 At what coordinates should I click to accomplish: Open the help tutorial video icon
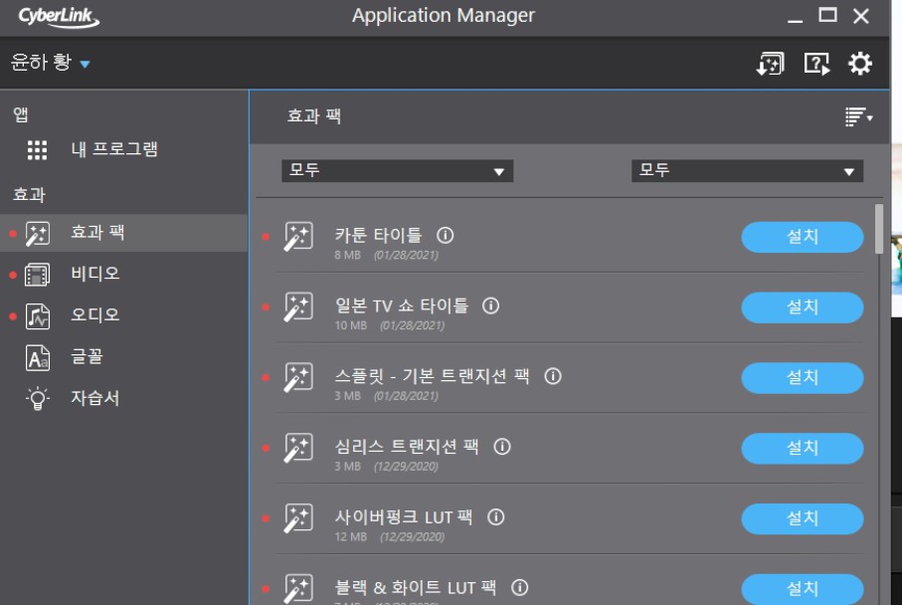pyautogui.click(x=816, y=64)
